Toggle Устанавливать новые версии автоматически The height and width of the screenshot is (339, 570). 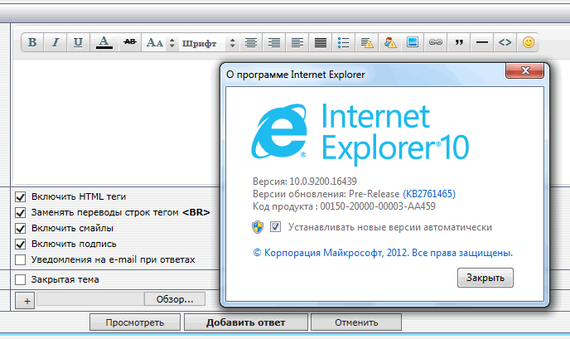coord(275,227)
